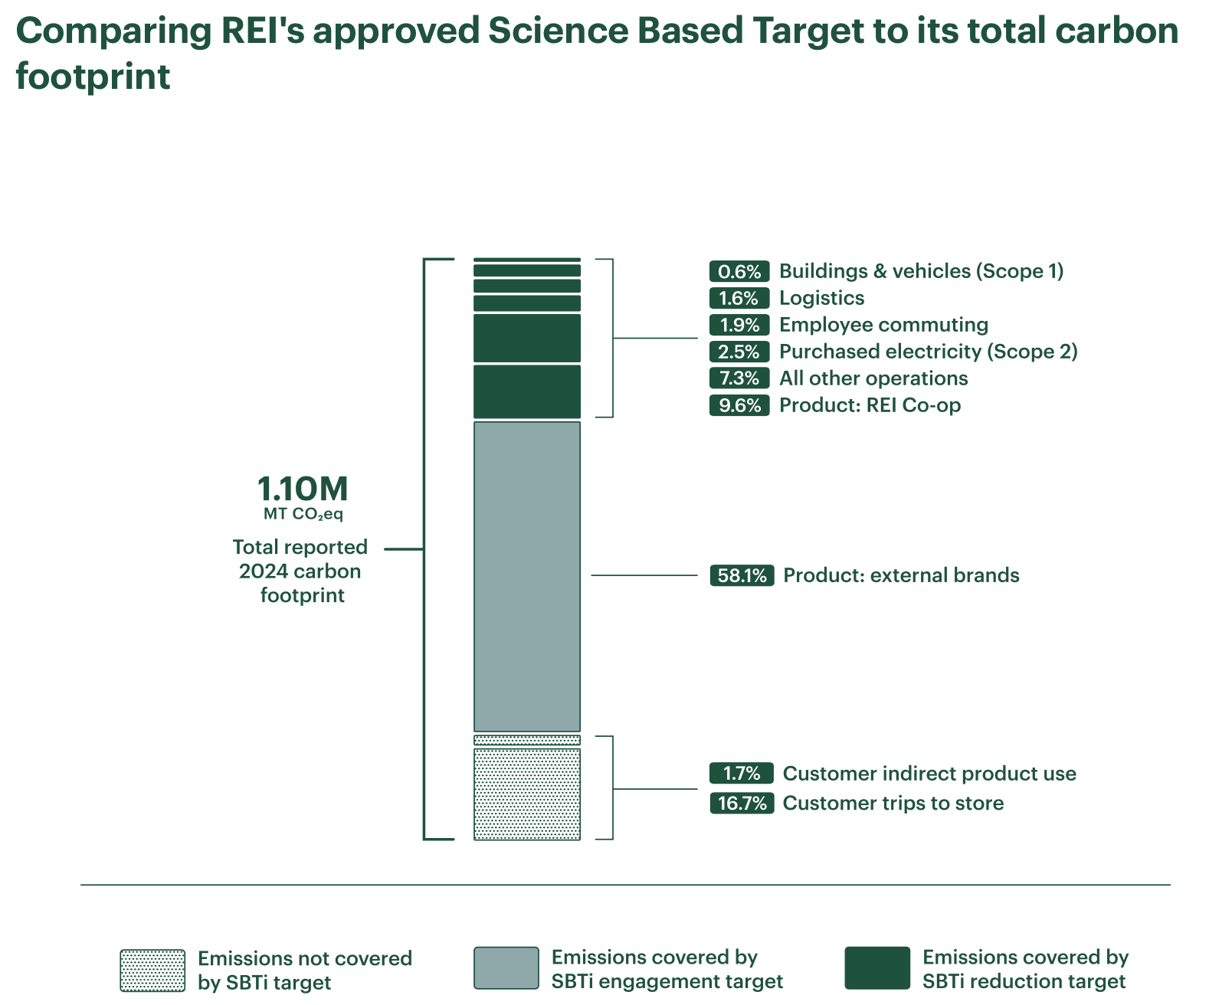This screenshot has height=1005, width=1232.
Task: Click 'Emissions covered by SBTi reduction target' text
Action: pyautogui.click(x=1026, y=969)
